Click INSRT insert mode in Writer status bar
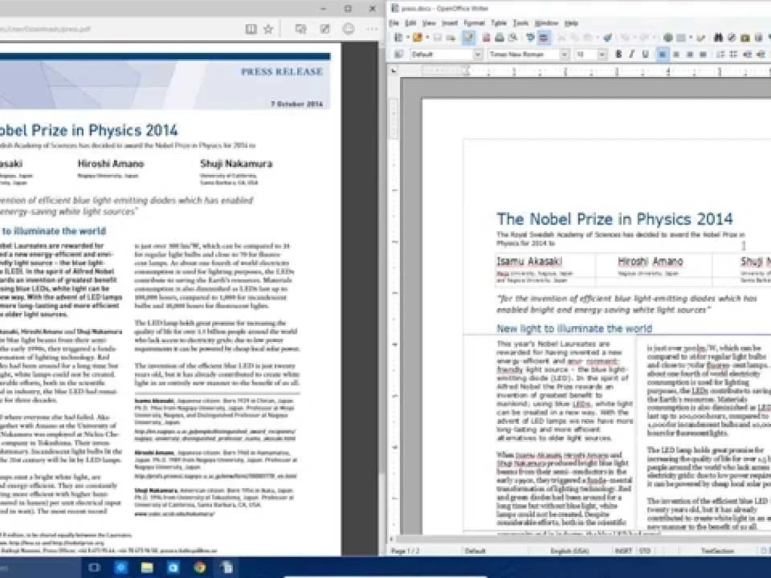The image size is (771, 578). pyautogui.click(x=623, y=551)
